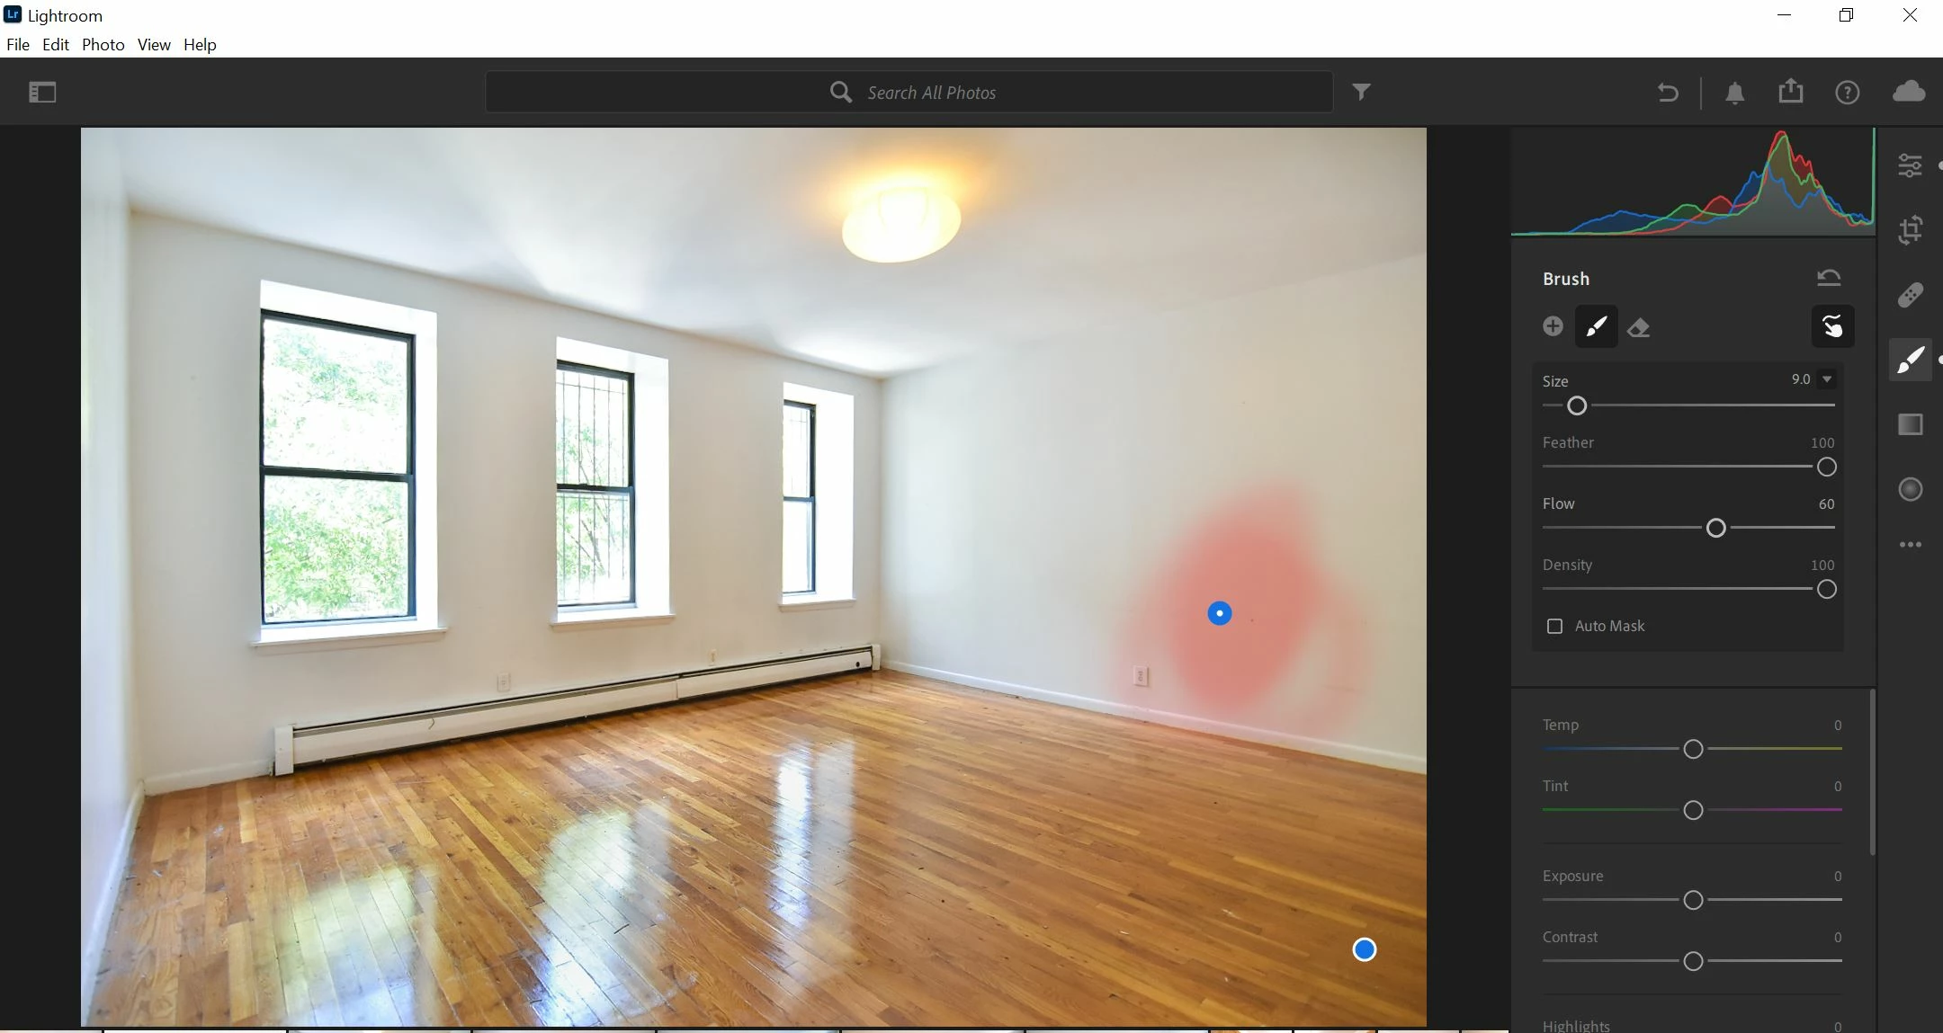Open the three-dots more options menu

1910,545
